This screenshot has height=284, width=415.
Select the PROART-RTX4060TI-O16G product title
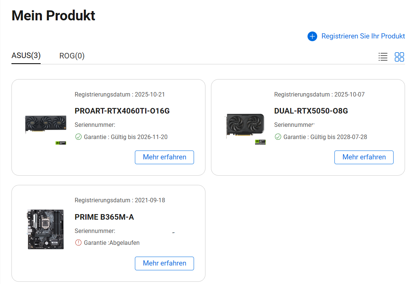122,111
